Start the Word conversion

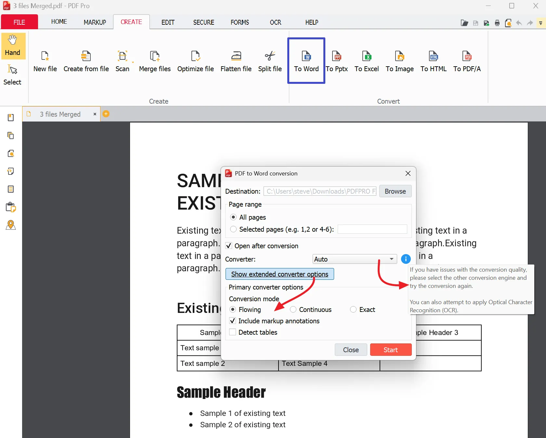click(391, 350)
